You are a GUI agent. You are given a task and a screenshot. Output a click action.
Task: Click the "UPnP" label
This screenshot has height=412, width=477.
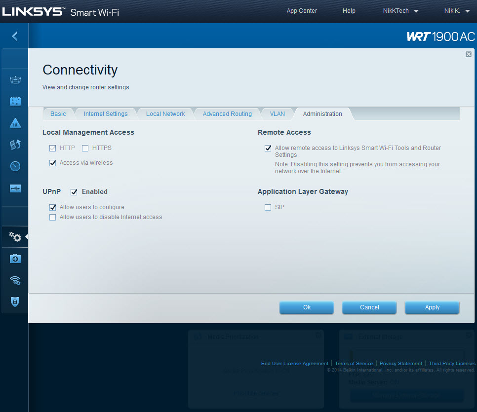point(51,191)
